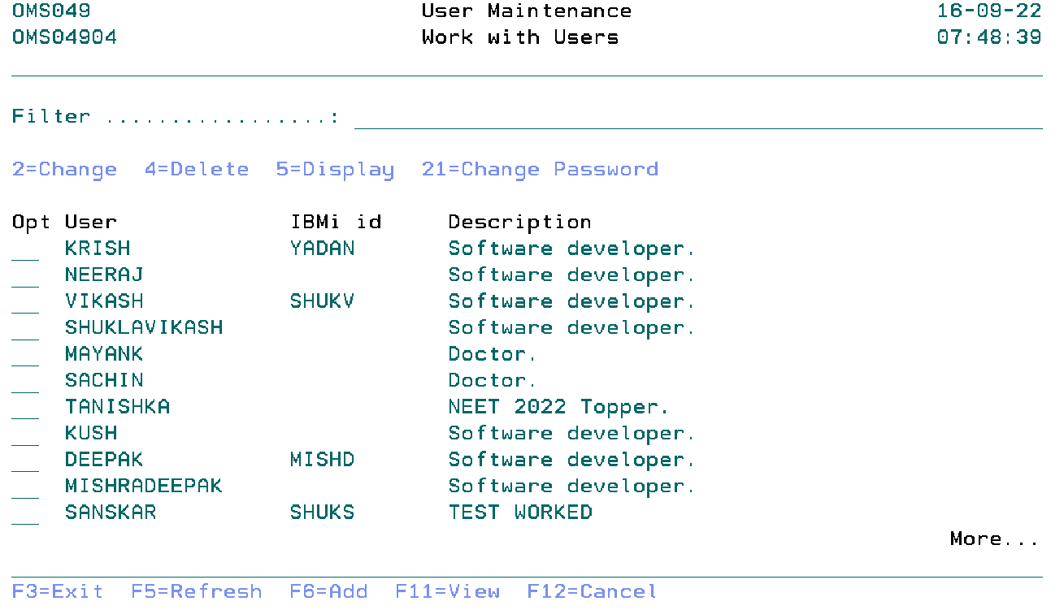Click the user name SHUKLAVIKASH
This screenshot has width=1051, height=610.
[x=144, y=328]
